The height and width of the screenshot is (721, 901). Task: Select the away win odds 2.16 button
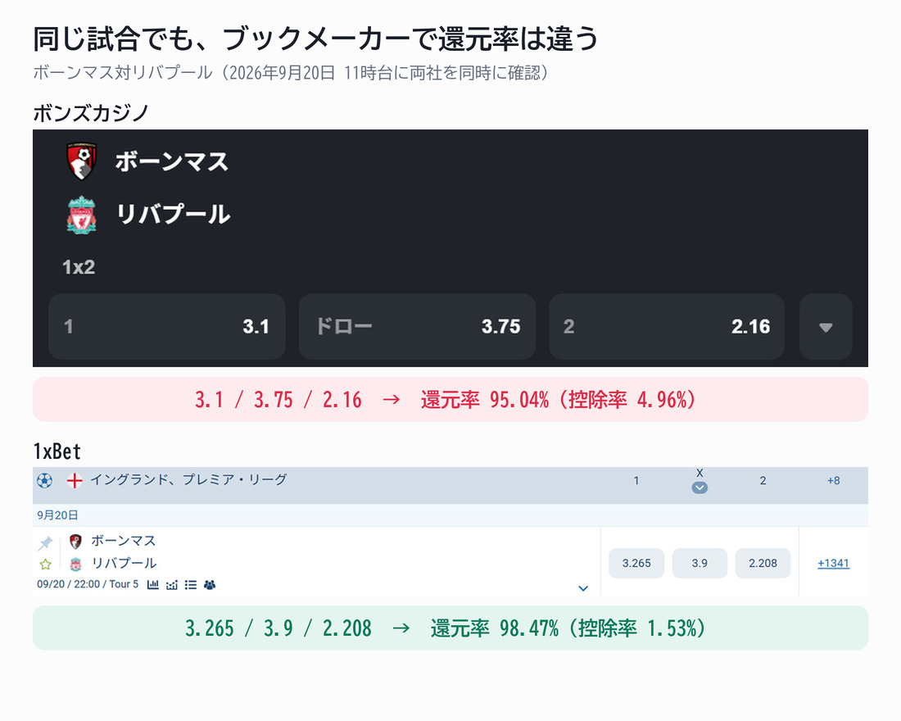coord(667,327)
